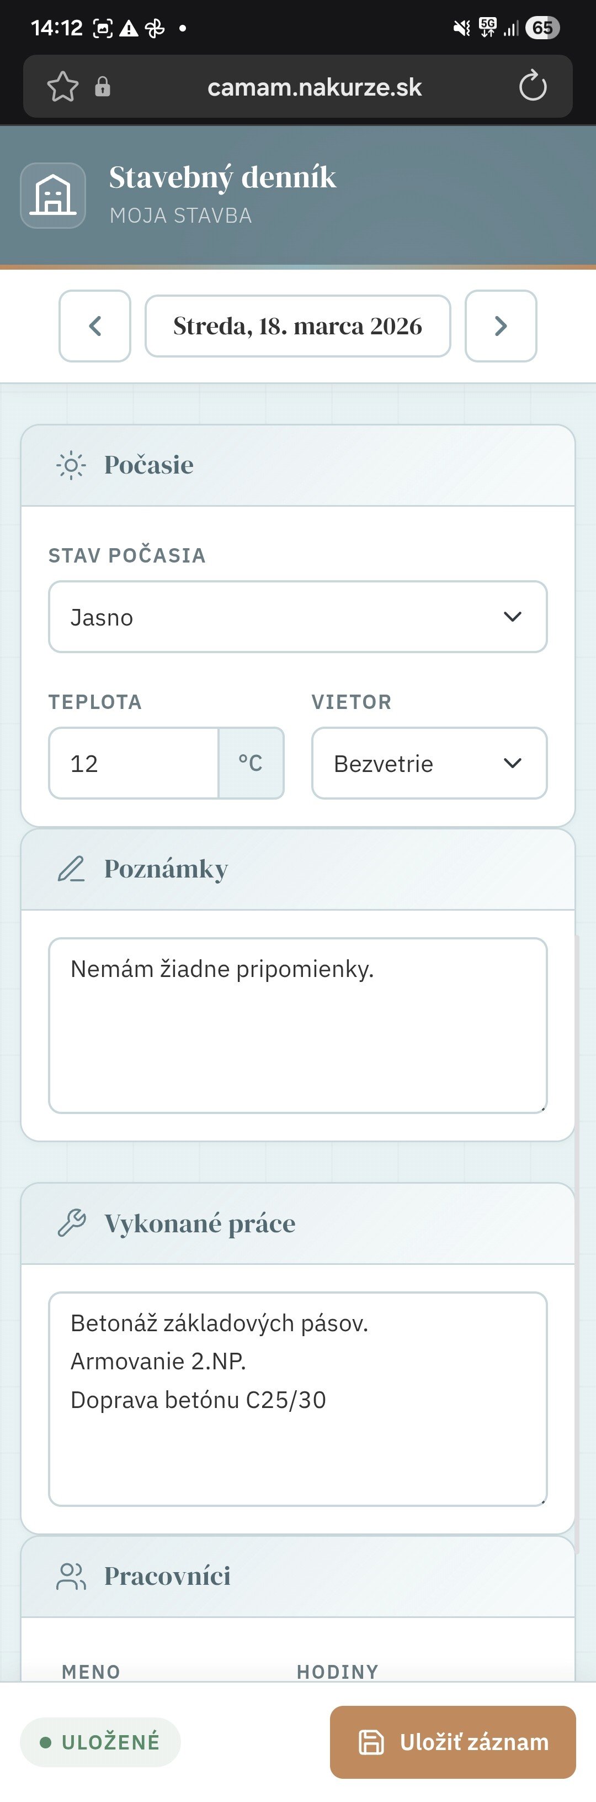The height and width of the screenshot is (1802, 596).
Task: Click the reload page icon
Action: pos(533,87)
